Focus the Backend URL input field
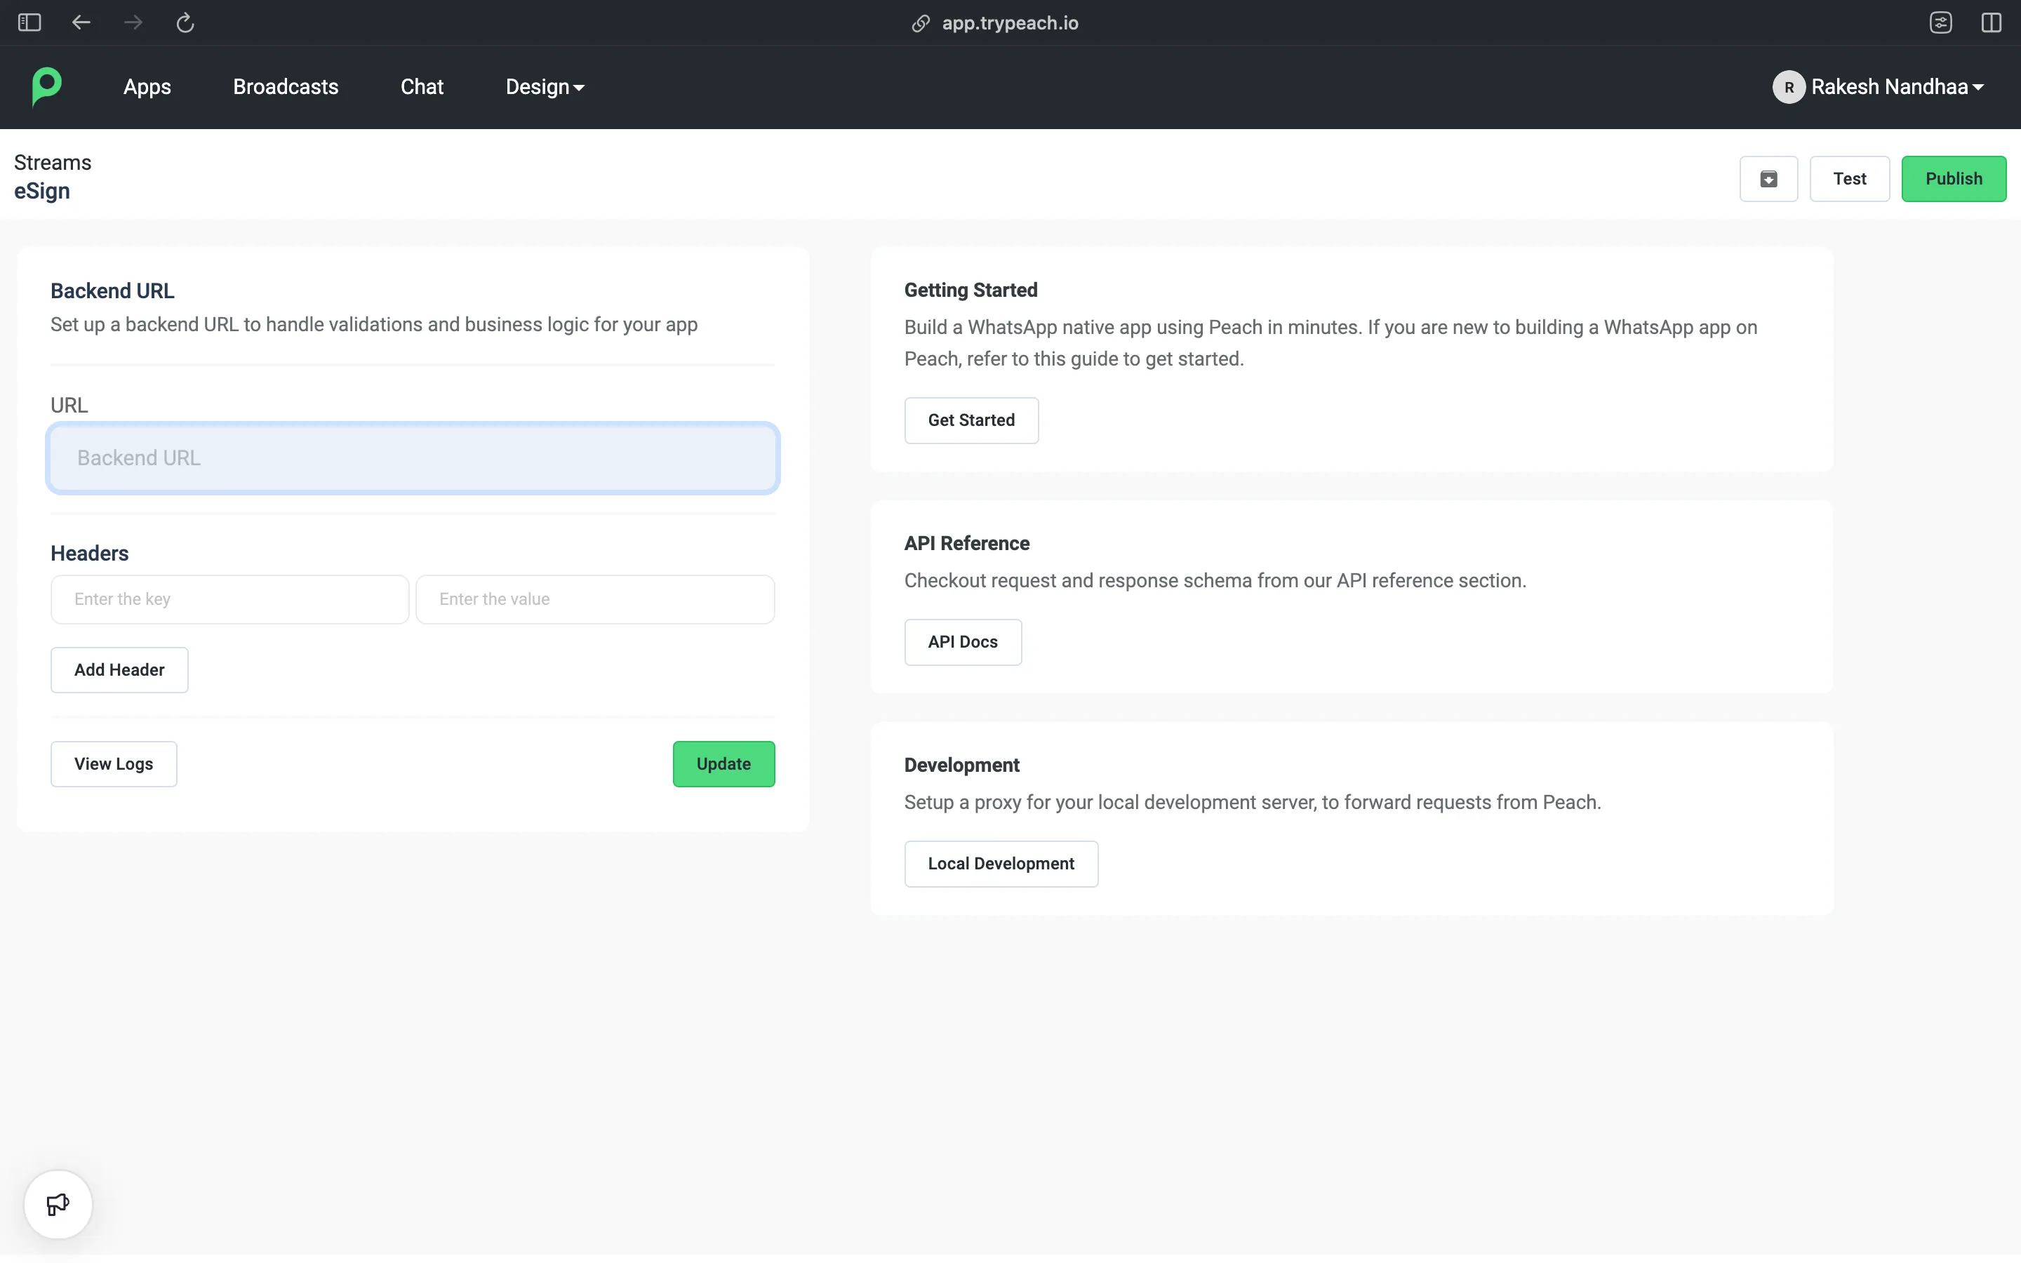 click(x=413, y=457)
